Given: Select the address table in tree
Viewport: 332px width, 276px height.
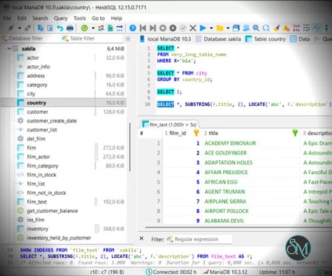Looking at the screenshot, I should tap(36, 76).
